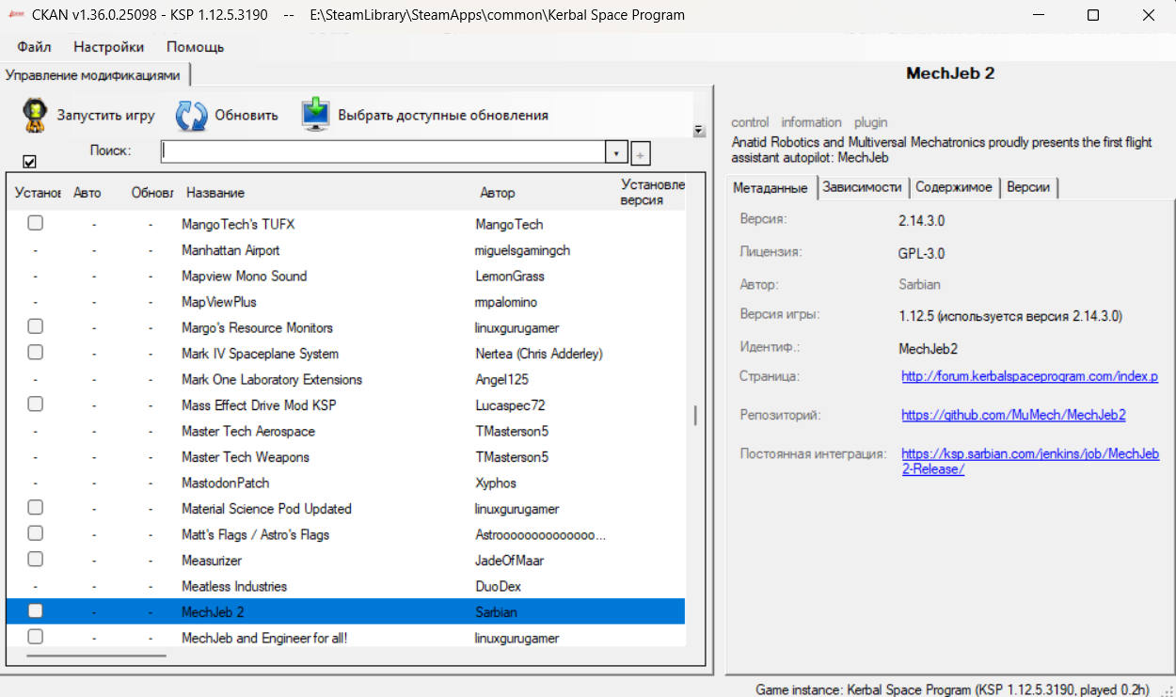The height and width of the screenshot is (697, 1176).
Task: Select the Master Tech Aerospace row
Action: point(345,431)
